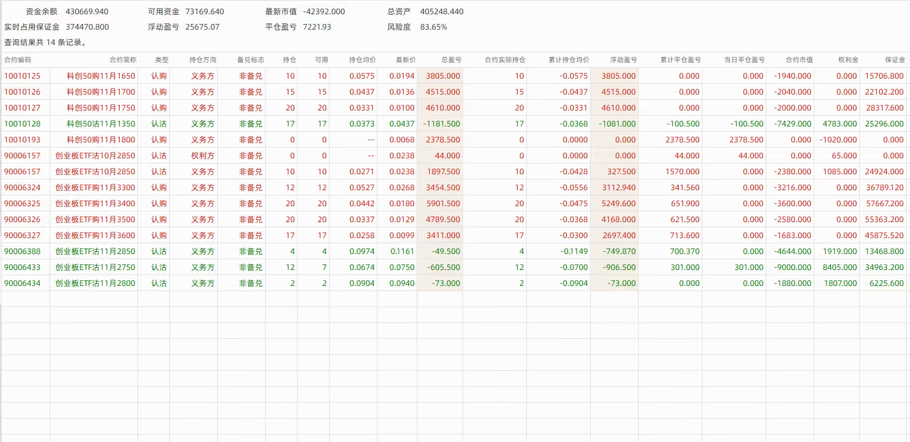Select the 总盈亏 column header

(x=451, y=60)
